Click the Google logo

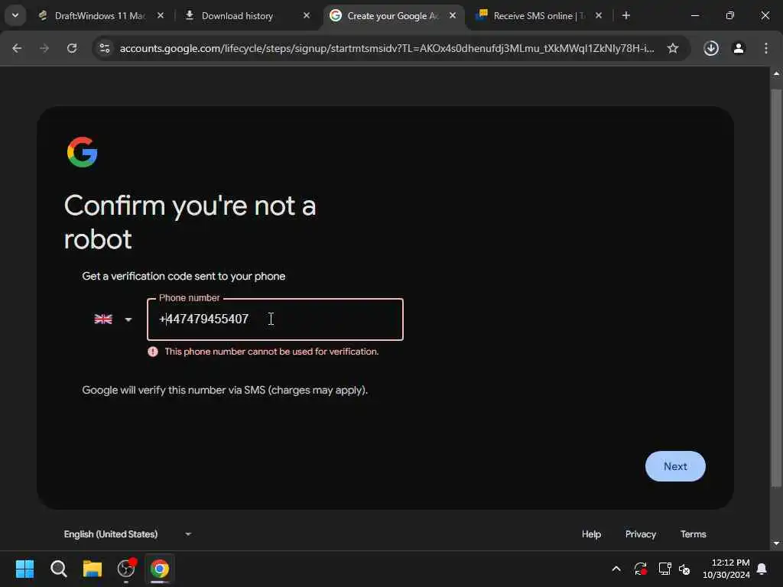point(82,152)
